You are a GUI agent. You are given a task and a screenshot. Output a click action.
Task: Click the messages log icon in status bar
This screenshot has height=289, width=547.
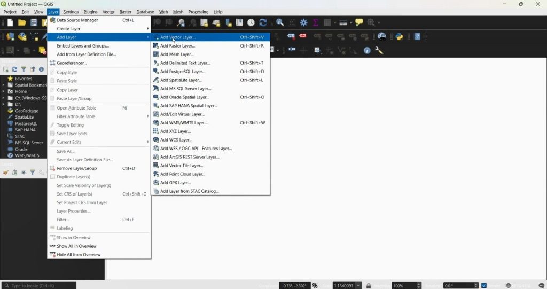541,285
